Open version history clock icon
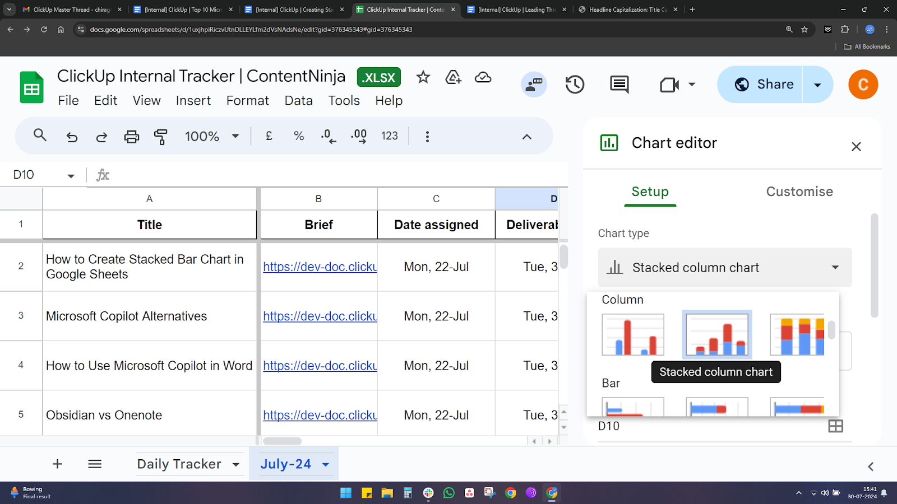Image resolution: width=897 pixels, height=504 pixels. 575,85
